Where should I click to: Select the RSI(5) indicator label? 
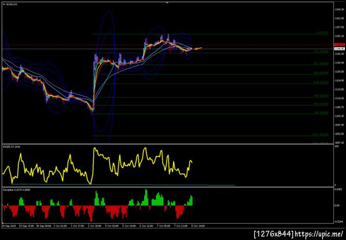[x=11, y=147]
